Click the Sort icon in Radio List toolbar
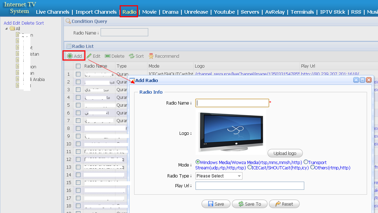Screen dimensions: 378x213 click(x=132, y=56)
